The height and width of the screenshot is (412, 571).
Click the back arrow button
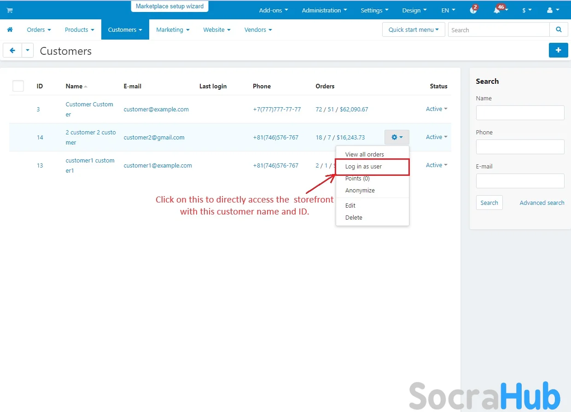point(12,51)
